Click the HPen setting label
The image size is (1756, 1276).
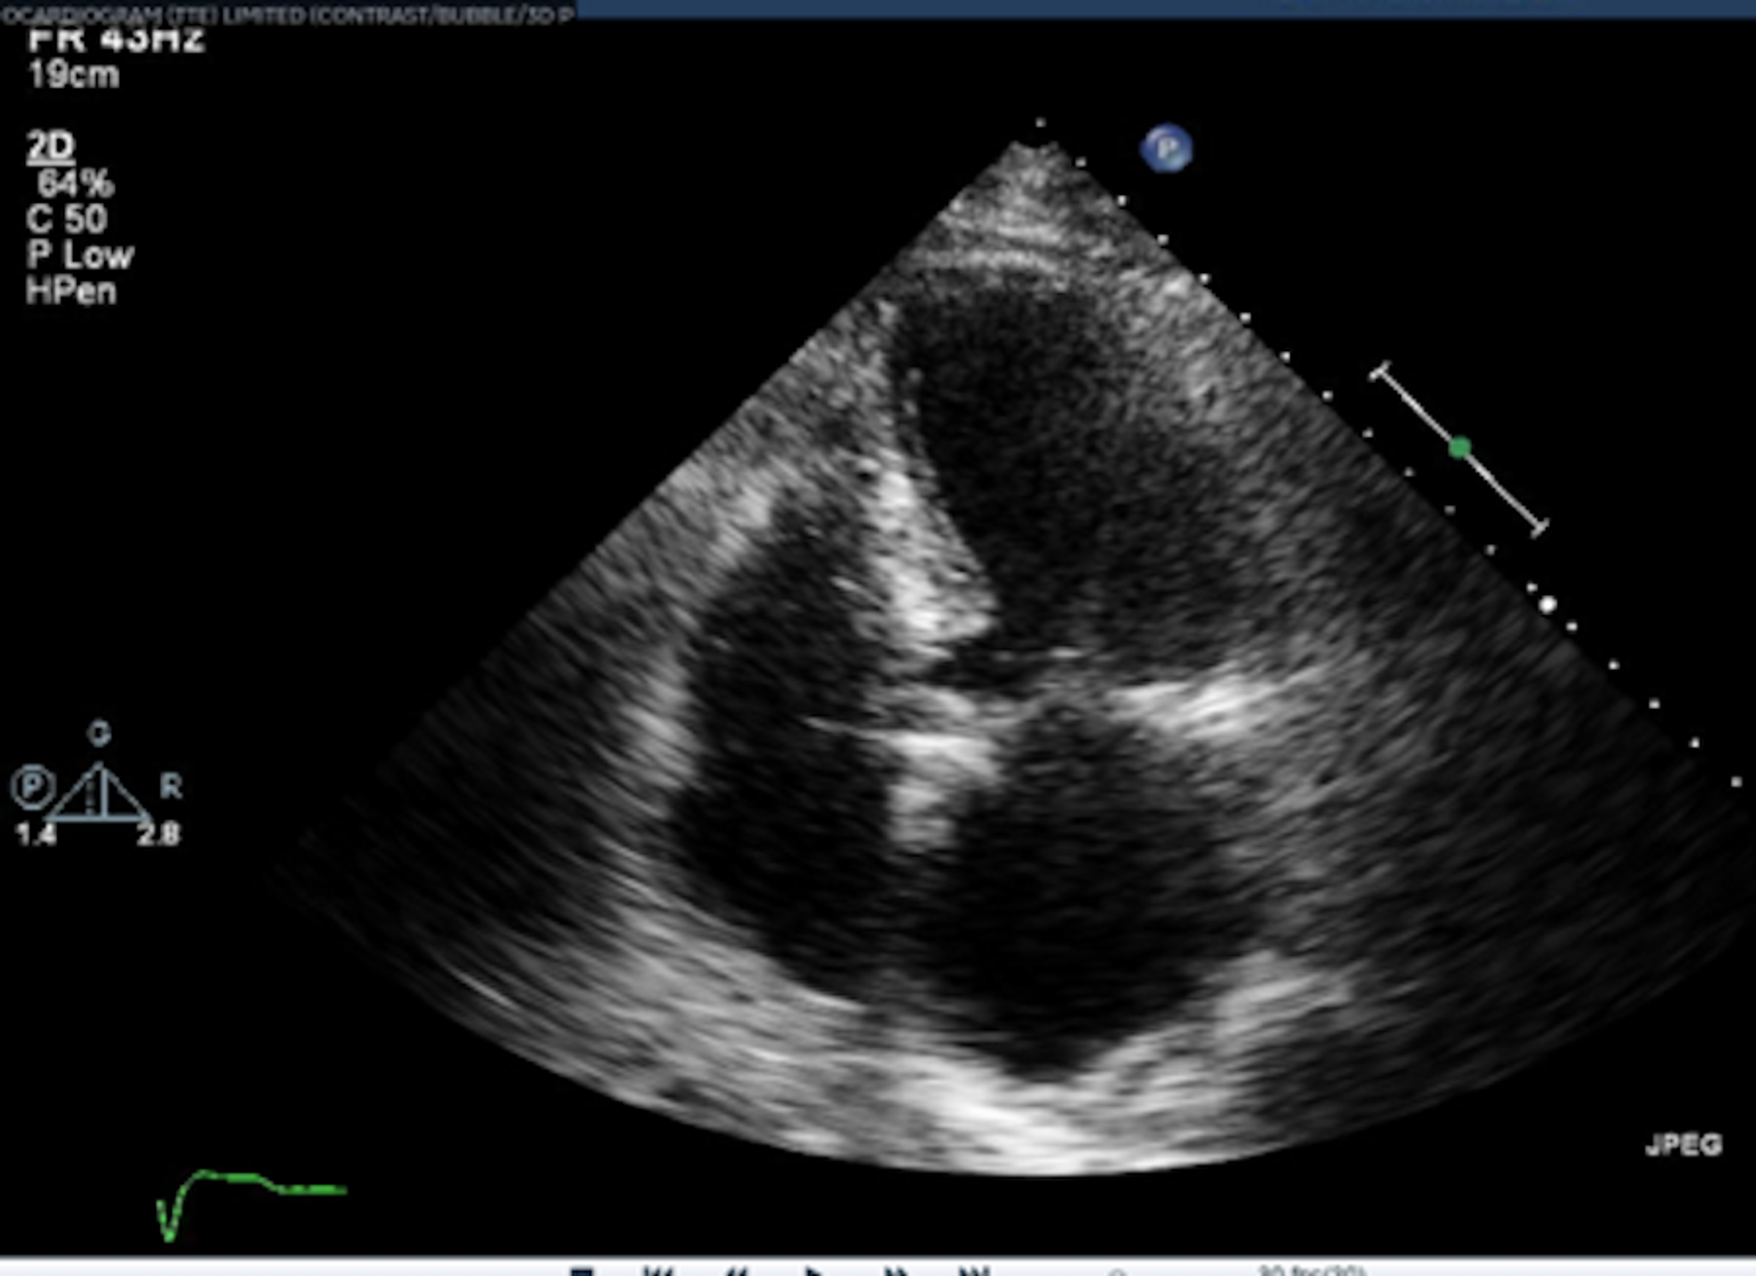(71, 292)
